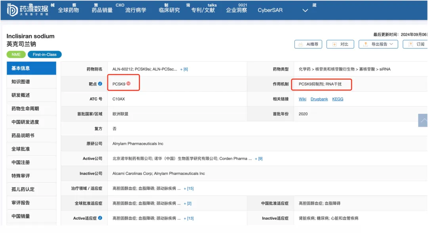The height and width of the screenshot is (233, 428).
Task: Expand +[13] Active indications
Action: [189, 218]
